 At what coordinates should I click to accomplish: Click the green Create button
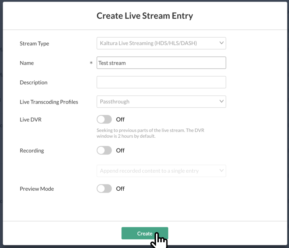coord(145,233)
